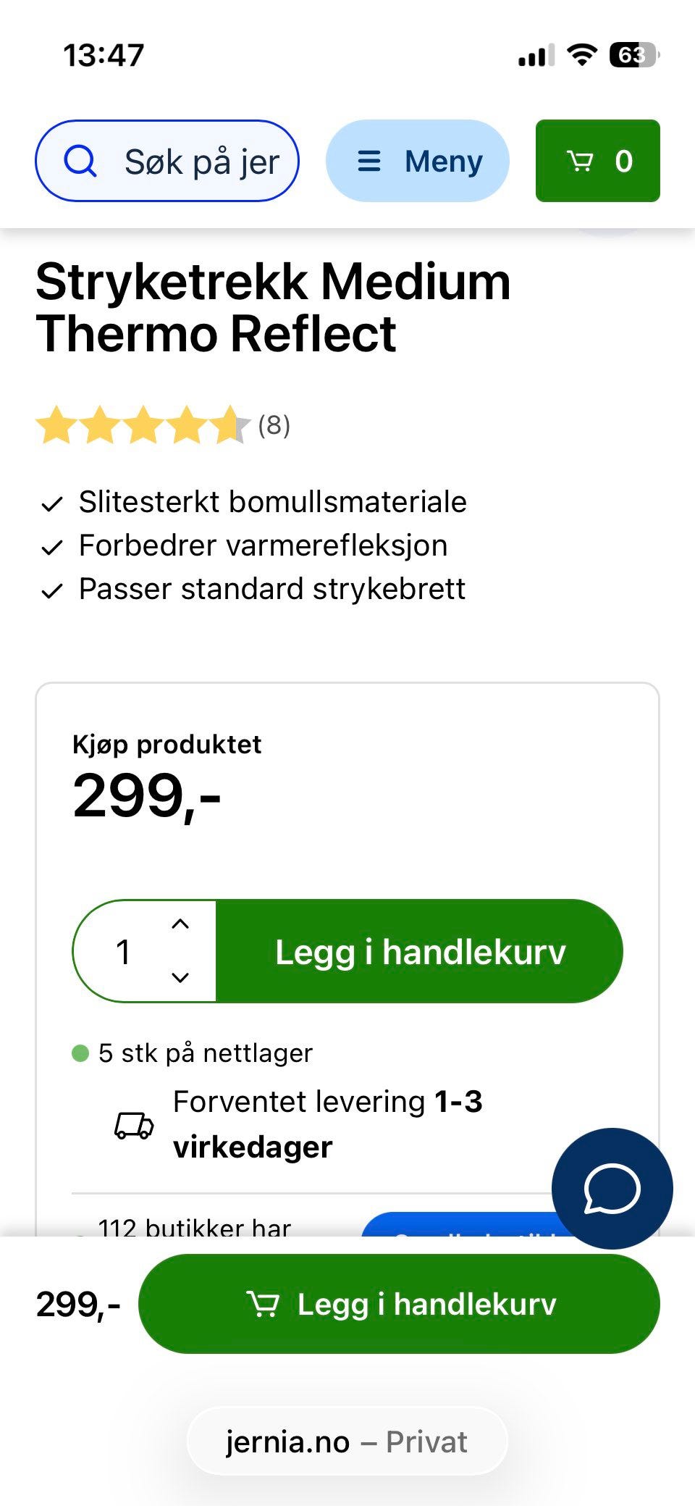Screen dimensions: 695x1506
Task: Tap the 112 butikker har store availability text
Action: pyautogui.click(x=194, y=1227)
